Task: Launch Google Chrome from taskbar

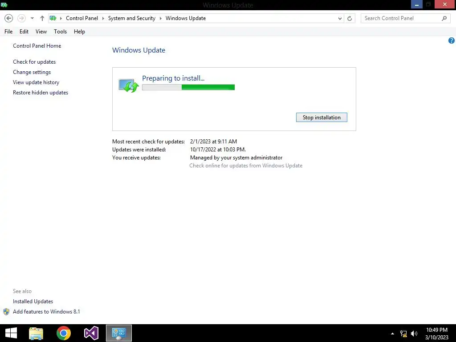Action: pyautogui.click(x=63, y=333)
